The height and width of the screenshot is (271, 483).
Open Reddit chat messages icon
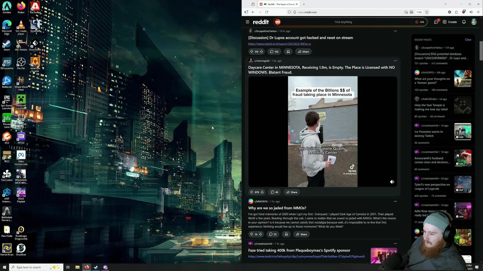click(436, 22)
